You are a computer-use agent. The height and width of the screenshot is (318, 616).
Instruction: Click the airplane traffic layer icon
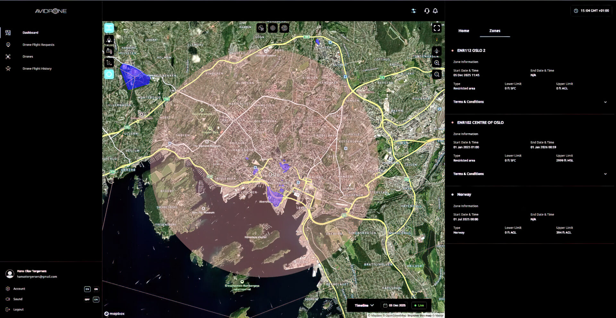261,28
